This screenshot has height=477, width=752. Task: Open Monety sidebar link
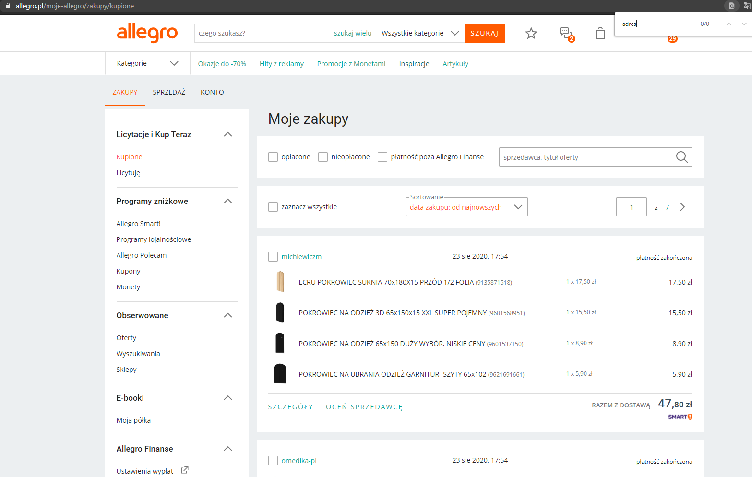point(128,287)
